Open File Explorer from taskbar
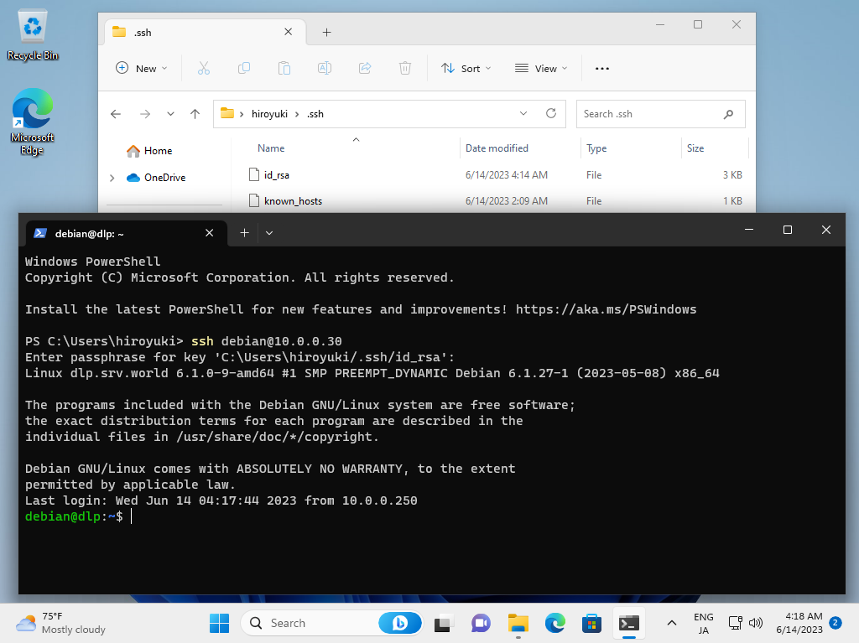This screenshot has height=643, width=859. tap(518, 623)
